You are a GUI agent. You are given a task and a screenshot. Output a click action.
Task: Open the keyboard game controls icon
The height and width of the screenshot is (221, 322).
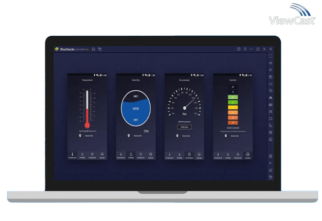271,84
